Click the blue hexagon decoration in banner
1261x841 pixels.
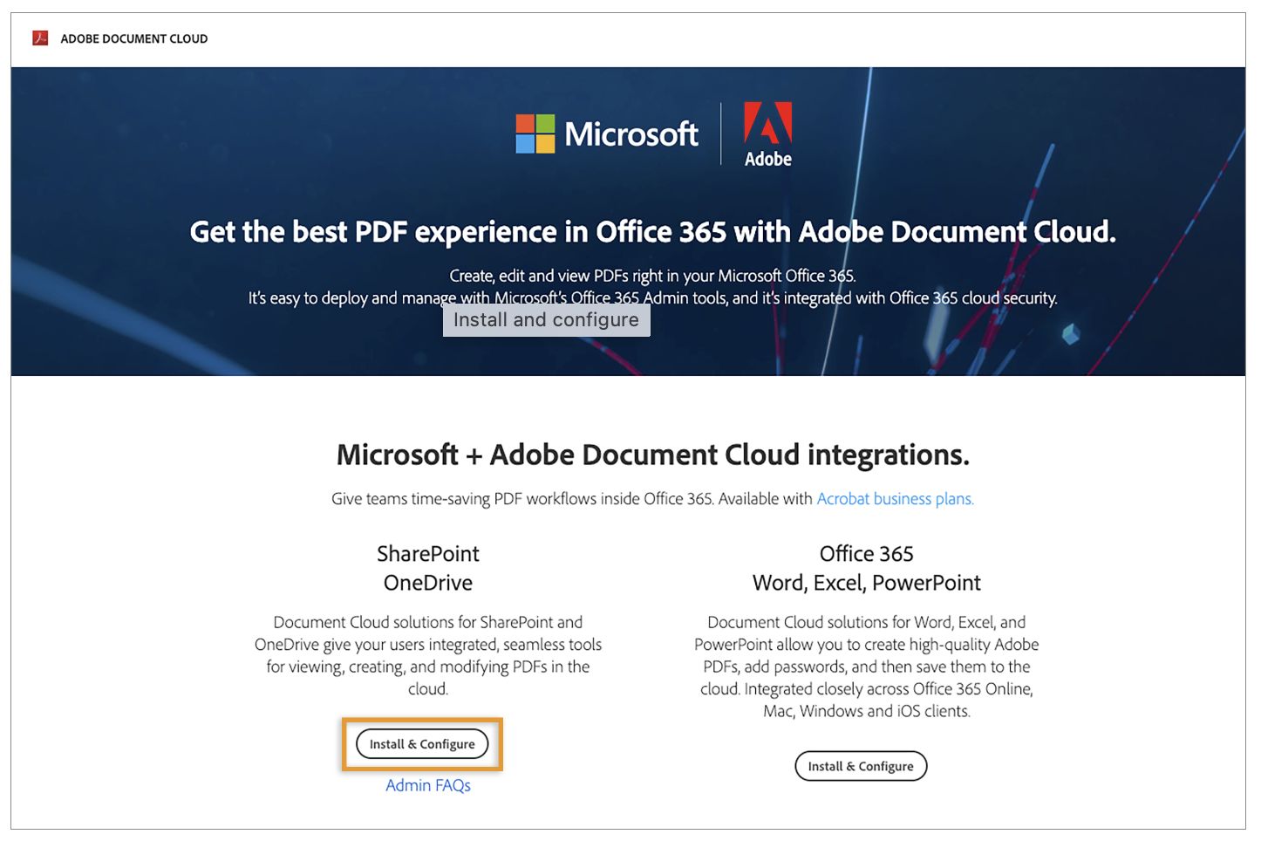point(1071,333)
